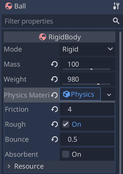Click the search magnifier in Filter properties
Image resolution: width=123 pixels, height=174 pixels.
pos(116,21)
